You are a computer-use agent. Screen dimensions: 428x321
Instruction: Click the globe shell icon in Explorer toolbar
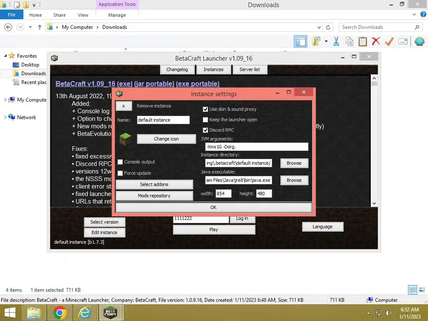point(420,41)
